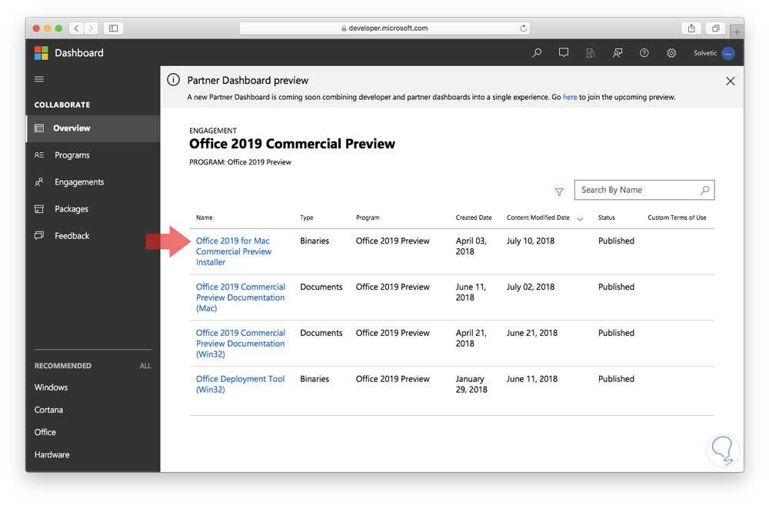Click the Status column header
The width and height of the screenshot is (769, 505).
point(607,218)
